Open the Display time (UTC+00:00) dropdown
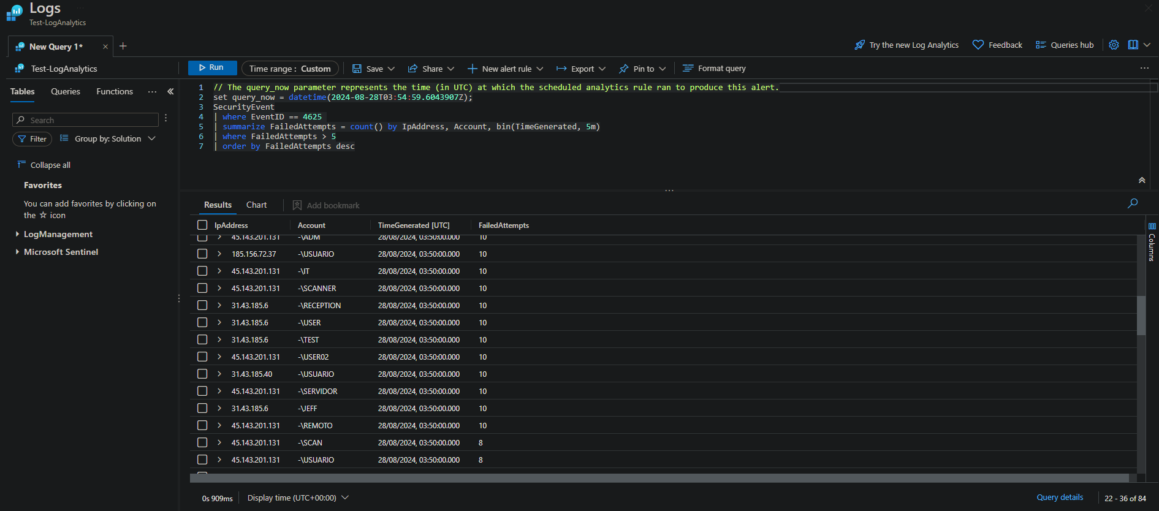The image size is (1159, 511). tap(298, 498)
